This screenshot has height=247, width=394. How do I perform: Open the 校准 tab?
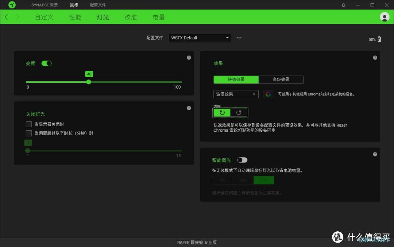click(131, 17)
